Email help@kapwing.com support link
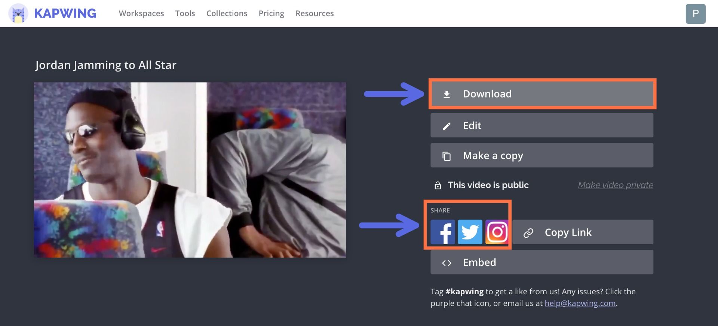Viewport: 718px width, 326px height. point(580,303)
